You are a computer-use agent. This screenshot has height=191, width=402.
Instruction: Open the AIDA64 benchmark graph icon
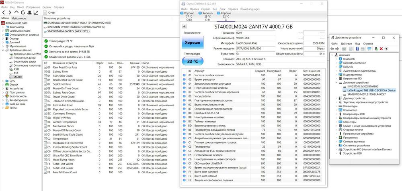36,12
